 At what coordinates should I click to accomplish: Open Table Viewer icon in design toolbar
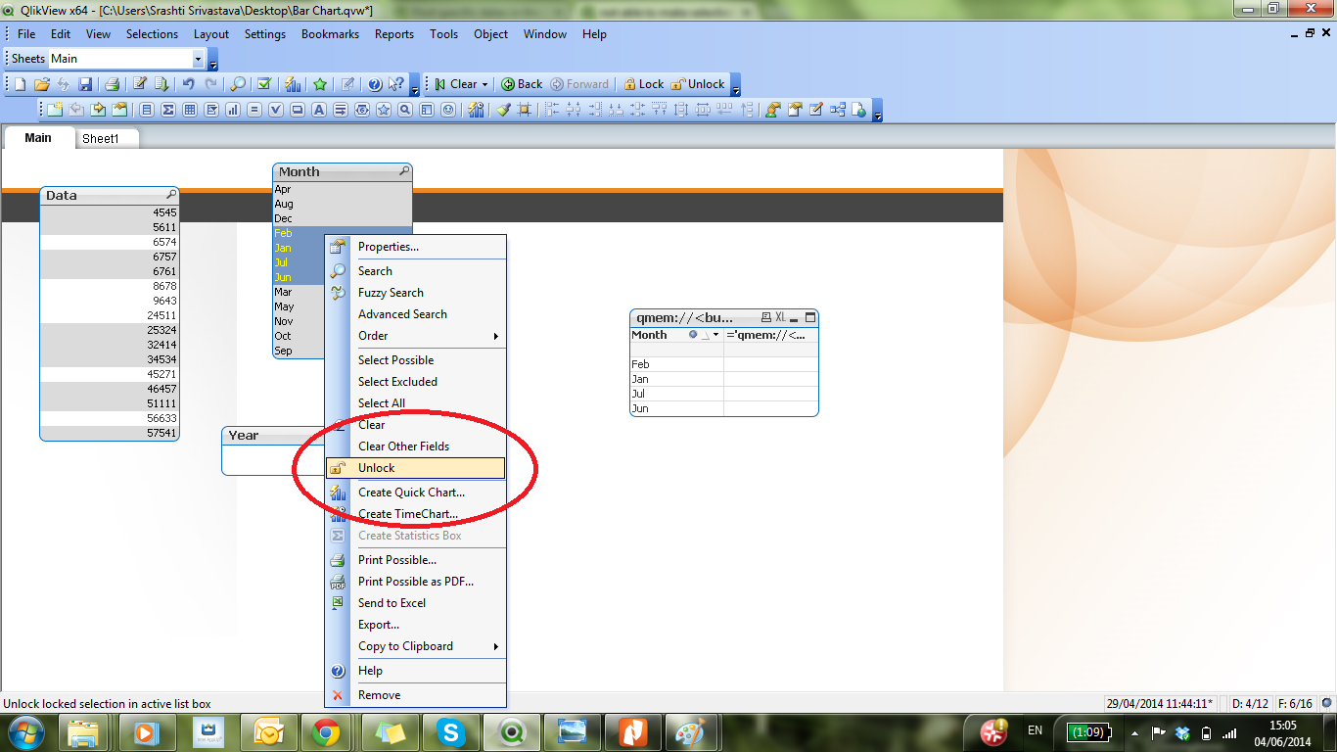pos(838,110)
